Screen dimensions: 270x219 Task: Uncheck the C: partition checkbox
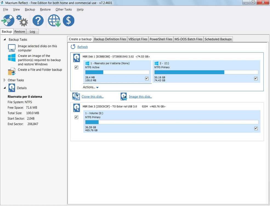256,78
